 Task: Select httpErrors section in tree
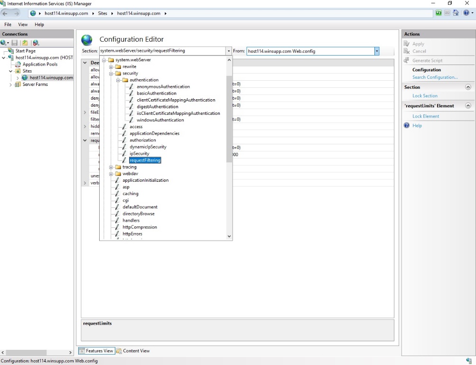[132, 234]
